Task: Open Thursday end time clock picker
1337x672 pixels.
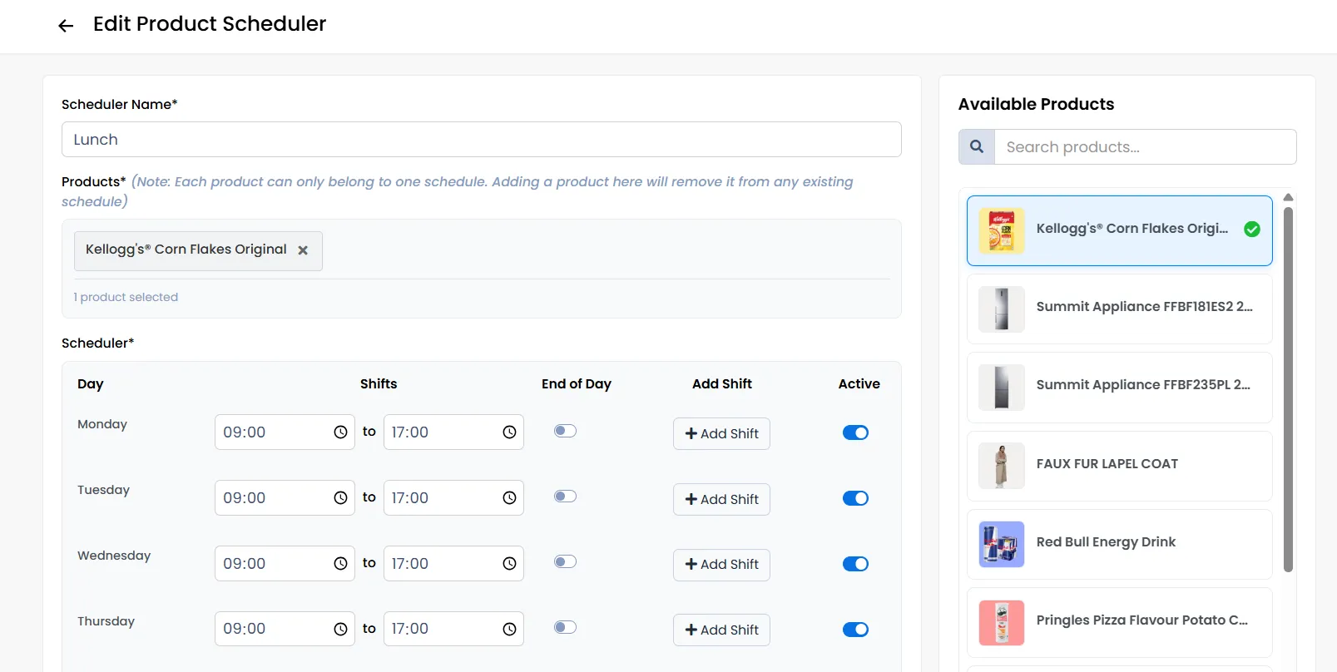Action: (x=509, y=630)
